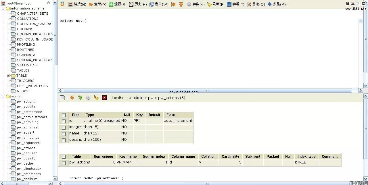Screen dimensions: 368x185
Task: Click the broom cleanup icon in result toolbar
Action: [96, 98]
